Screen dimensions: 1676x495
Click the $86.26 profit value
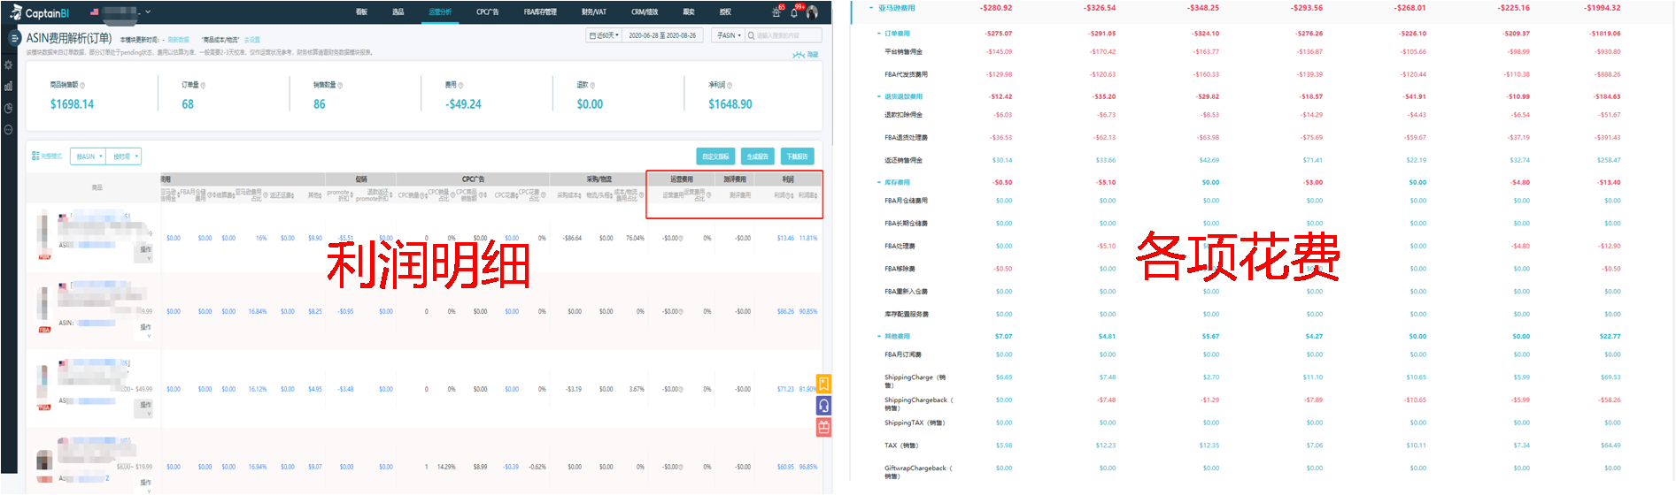pyautogui.click(x=785, y=311)
